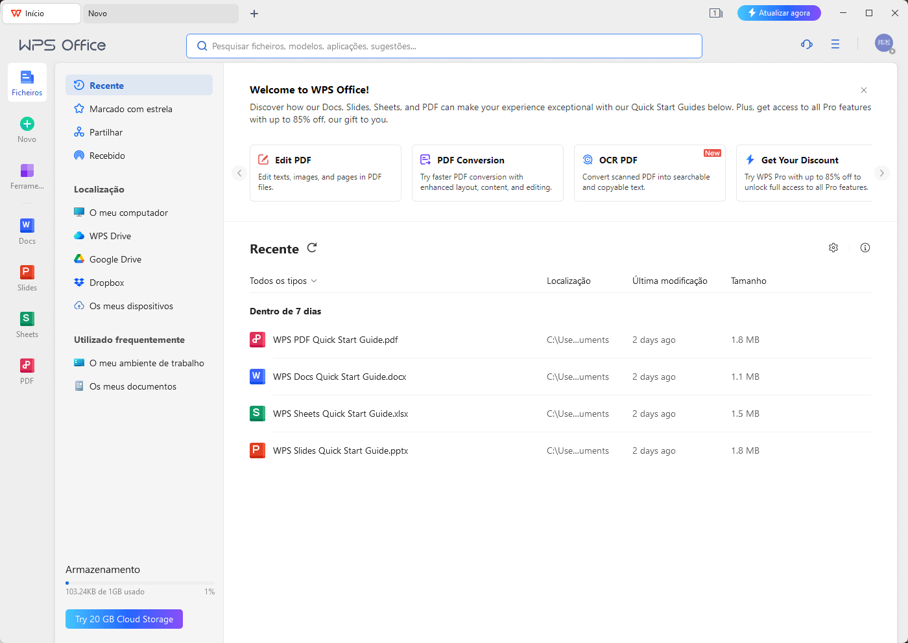Viewport: 908px width, 643px height.
Task: Expand the Todos os tipos filter
Action: tap(283, 281)
